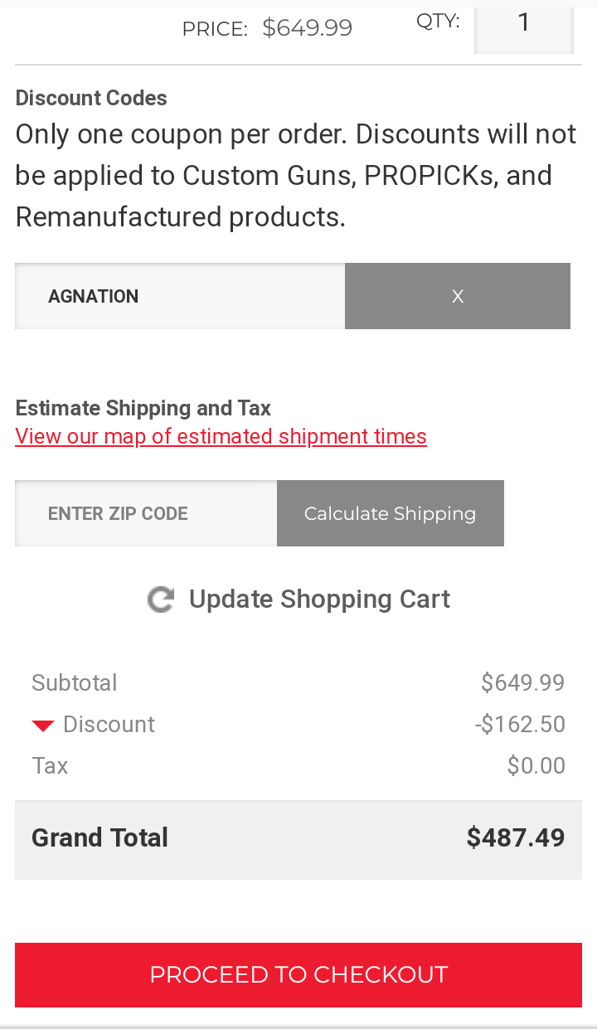Click the Tax amount $0.00
Viewport: 597px width, 1029px height.
tap(536, 765)
